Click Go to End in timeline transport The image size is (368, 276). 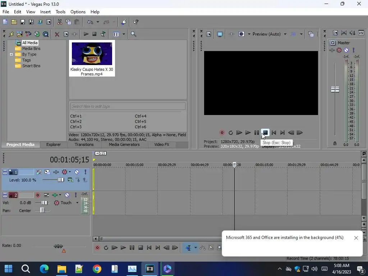[x=158, y=248]
